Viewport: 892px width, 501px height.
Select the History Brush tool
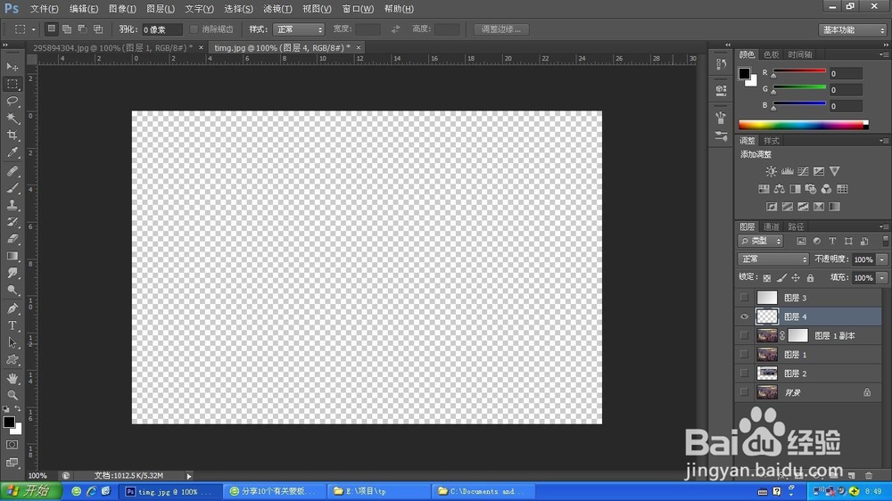(x=12, y=222)
